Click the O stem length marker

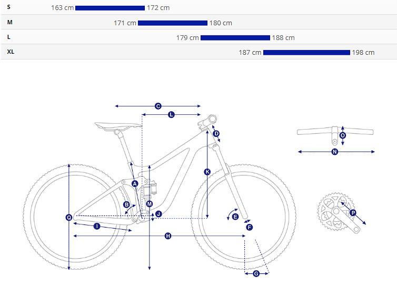[x=343, y=135]
